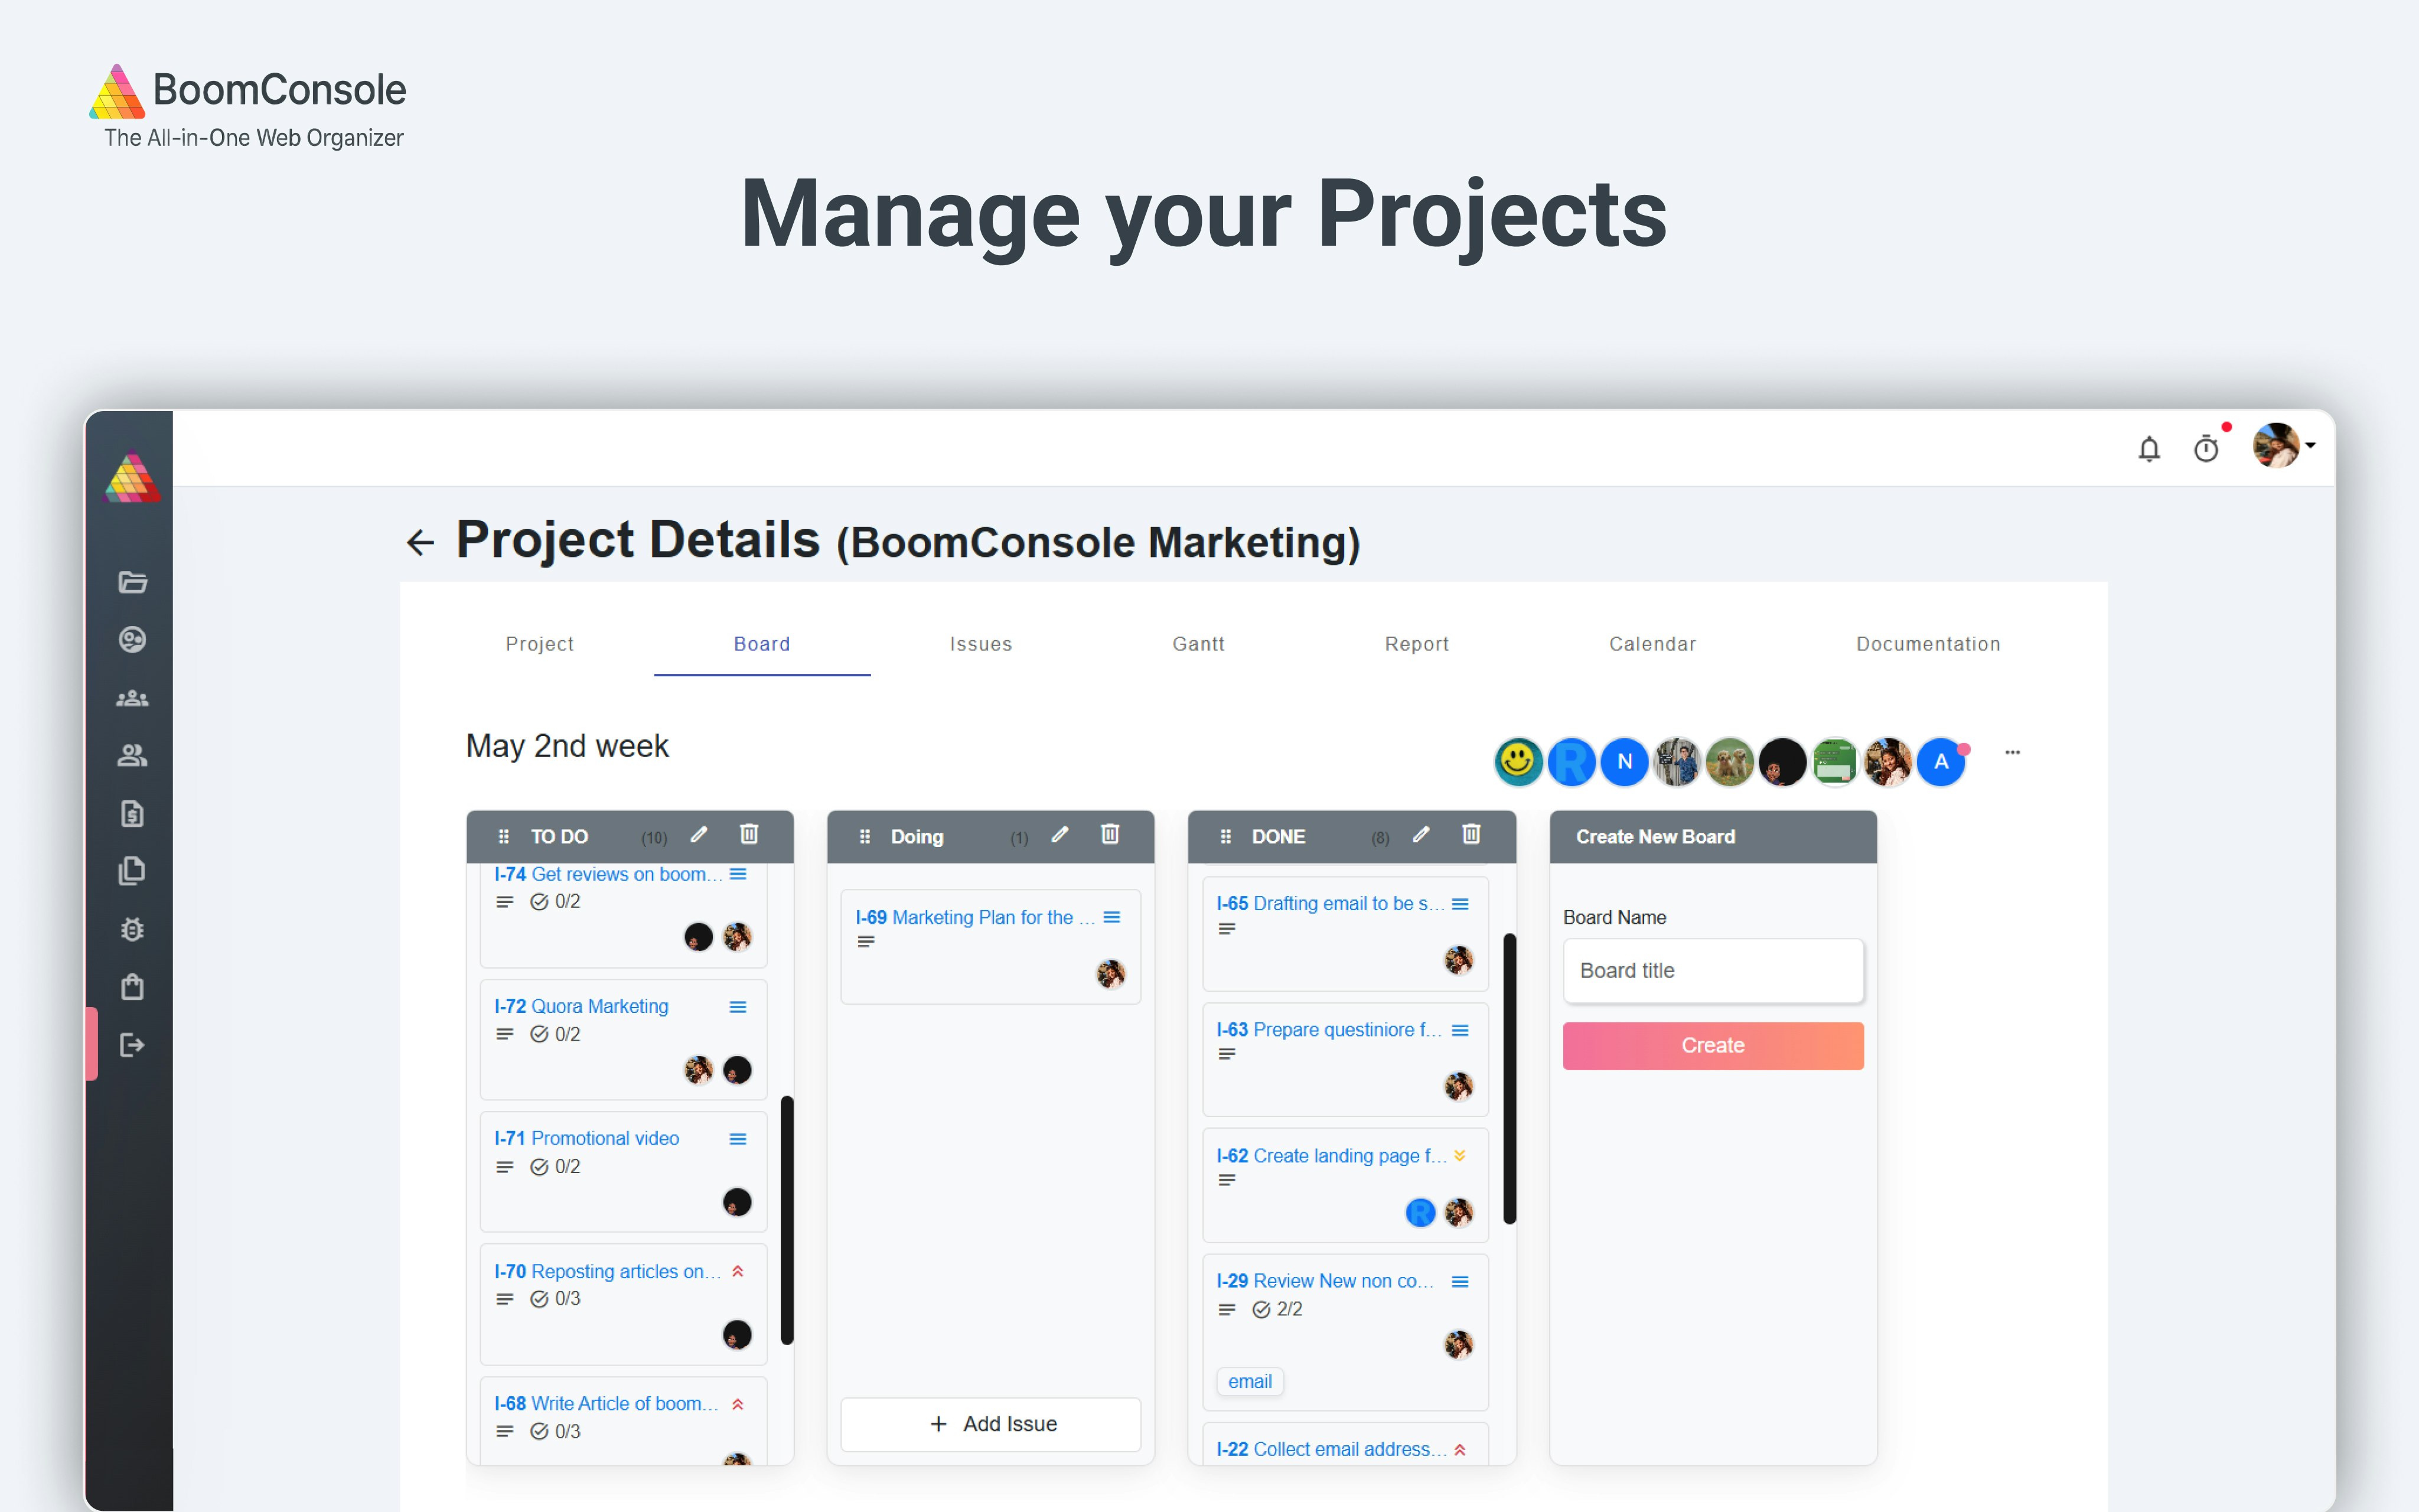This screenshot has width=2419, height=1512.
Task: Select the A member avatar
Action: click(x=1940, y=762)
